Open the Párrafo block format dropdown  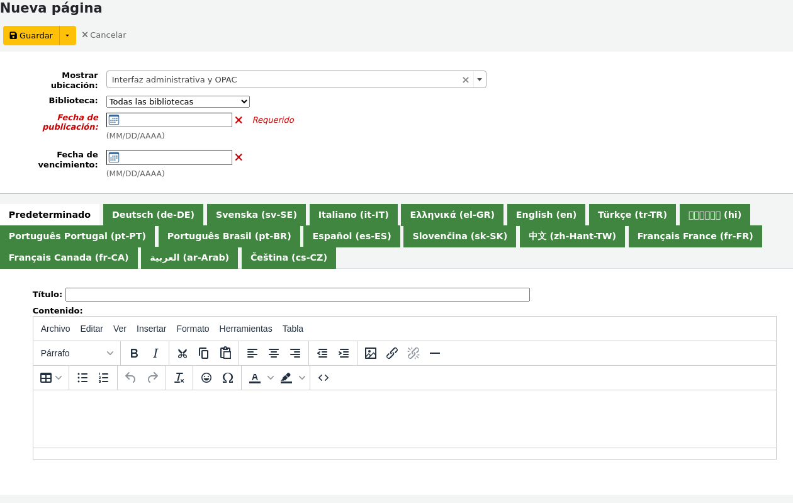[77, 353]
